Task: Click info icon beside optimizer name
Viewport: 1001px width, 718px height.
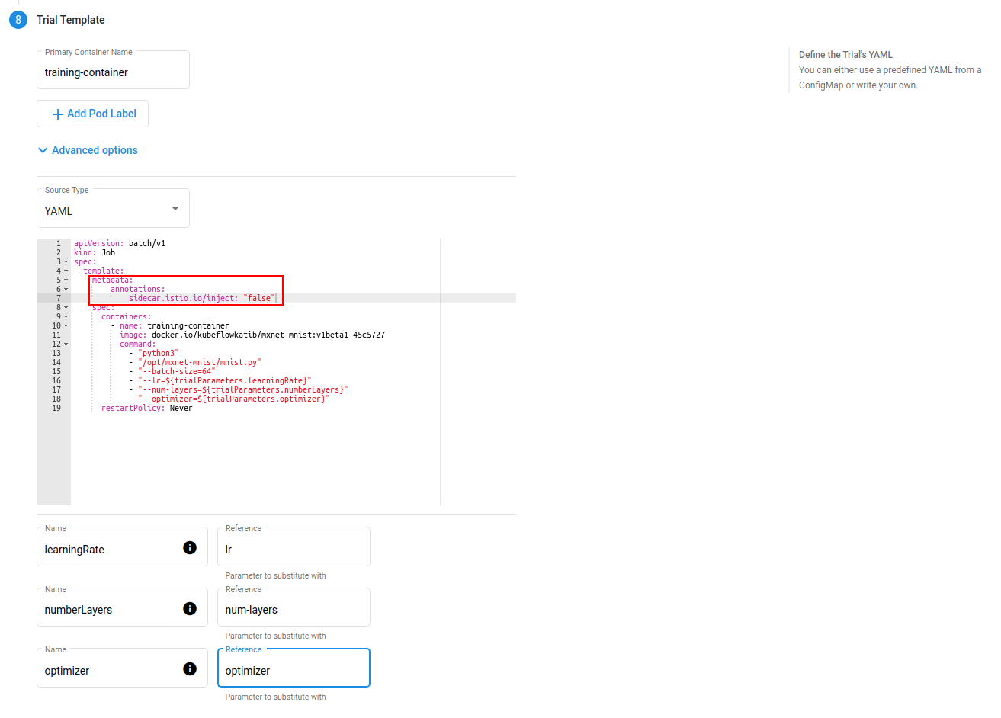Action: point(190,668)
